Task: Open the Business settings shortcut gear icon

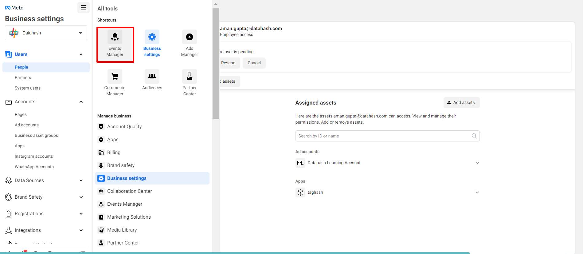Action: [152, 37]
